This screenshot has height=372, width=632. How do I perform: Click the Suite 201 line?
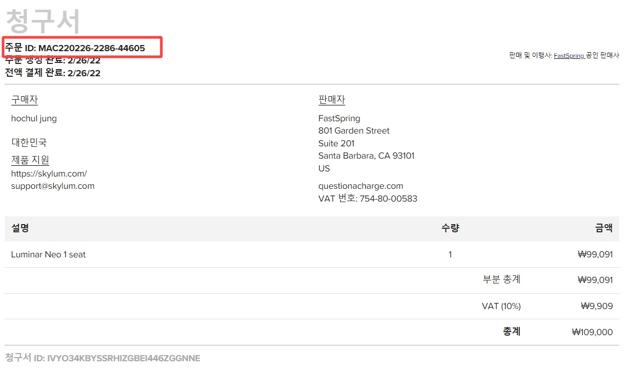[336, 144]
